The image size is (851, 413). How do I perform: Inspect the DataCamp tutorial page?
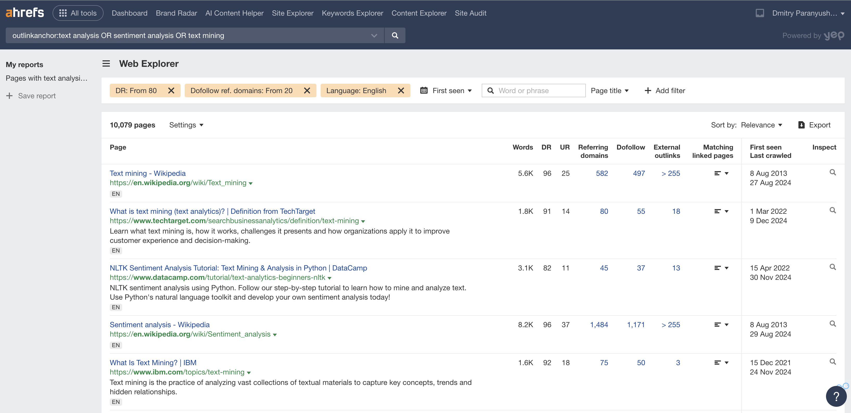[x=833, y=267]
